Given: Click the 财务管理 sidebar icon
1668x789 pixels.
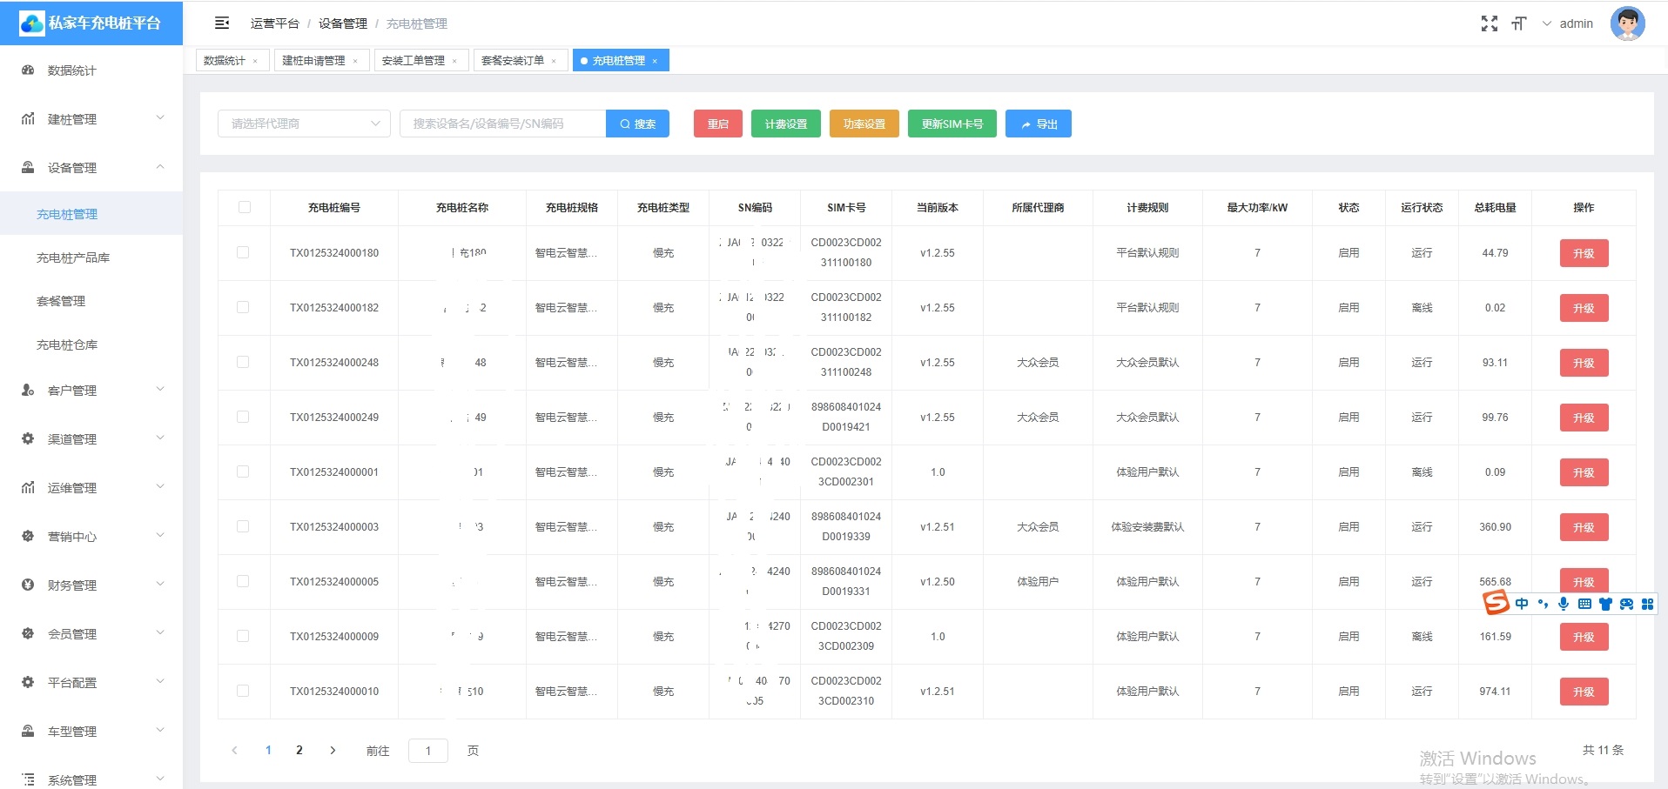Looking at the screenshot, I should click(28, 585).
